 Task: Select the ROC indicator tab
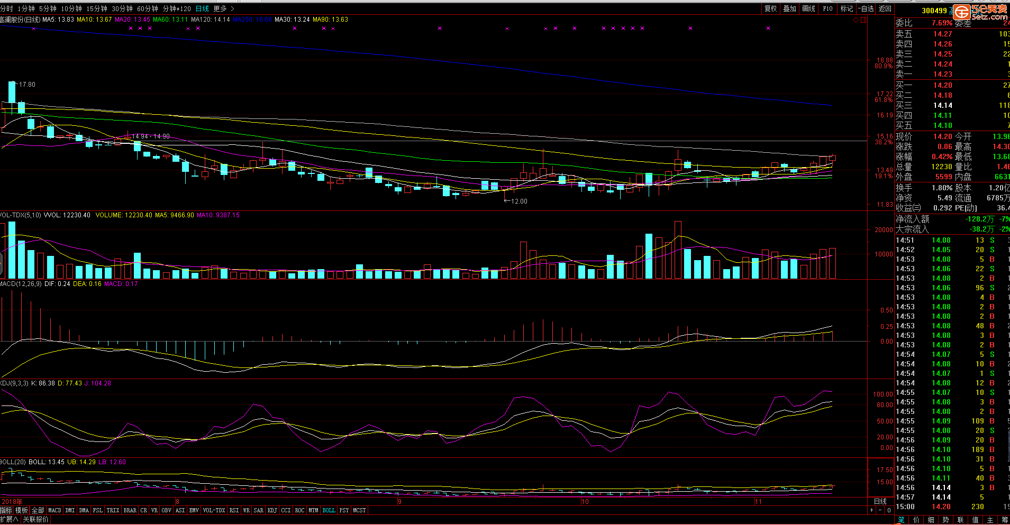click(299, 510)
